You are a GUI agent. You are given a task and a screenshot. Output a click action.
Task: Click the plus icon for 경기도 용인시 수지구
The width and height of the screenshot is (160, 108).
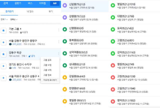pos(3,66)
